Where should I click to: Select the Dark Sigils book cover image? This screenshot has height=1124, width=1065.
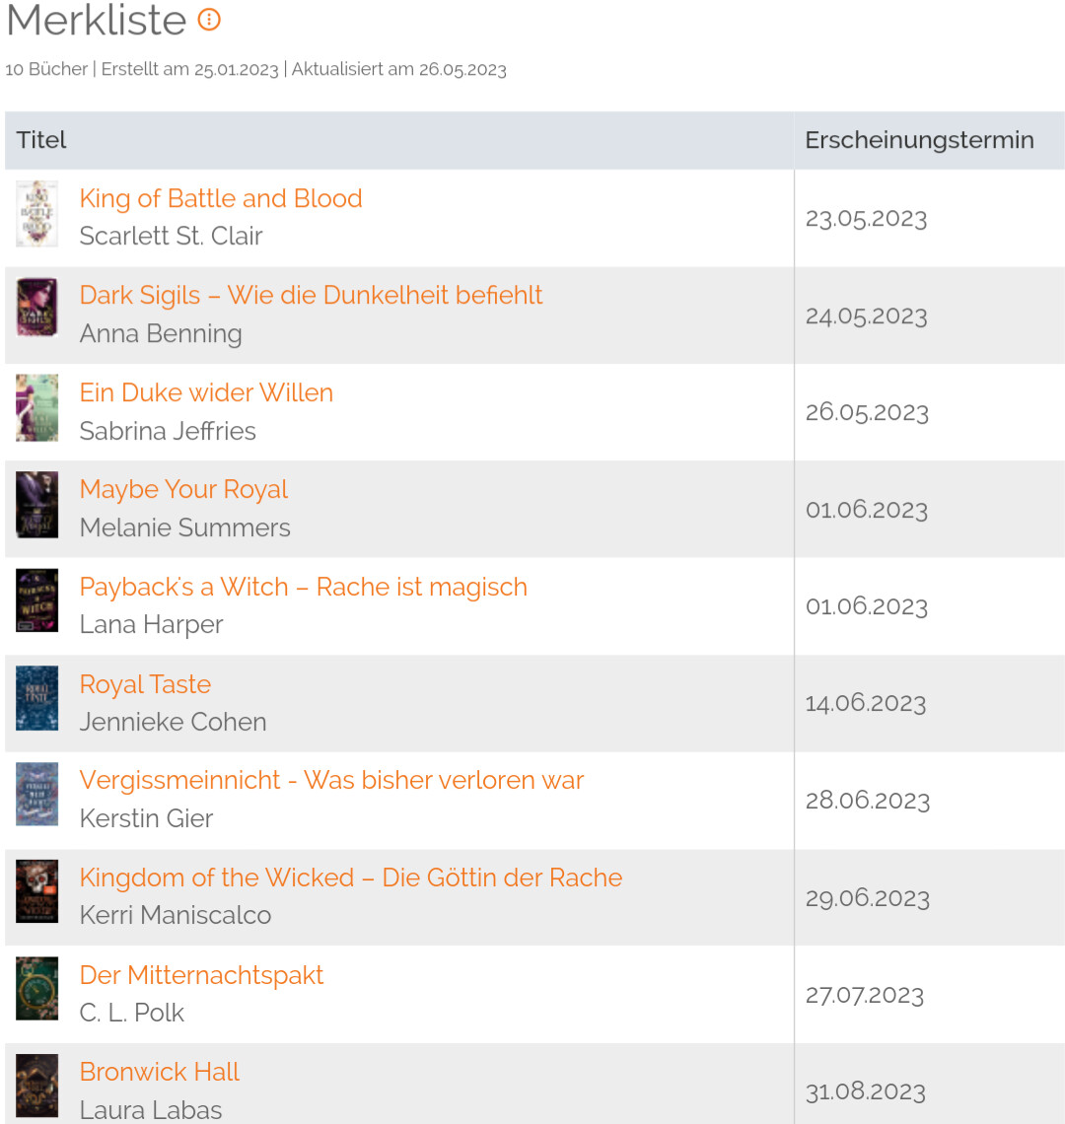[x=36, y=307]
